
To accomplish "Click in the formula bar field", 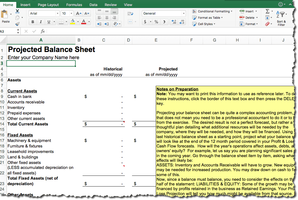I will point(170,31).
